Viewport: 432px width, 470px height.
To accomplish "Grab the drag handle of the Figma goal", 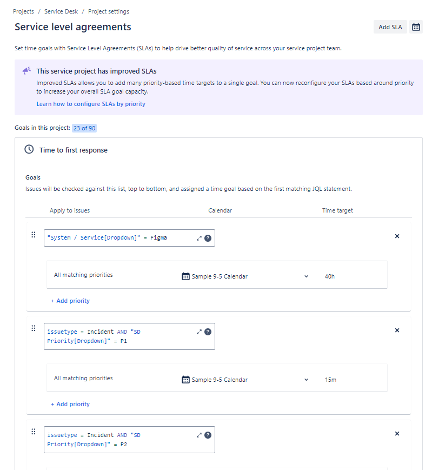I will pyautogui.click(x=33, y=235).
